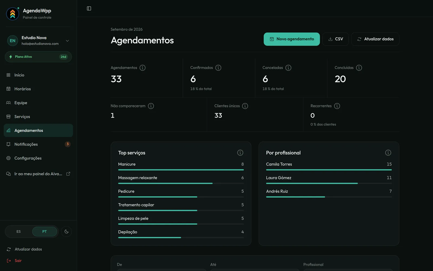Toggle dark mode moon button

coord(67,232)
